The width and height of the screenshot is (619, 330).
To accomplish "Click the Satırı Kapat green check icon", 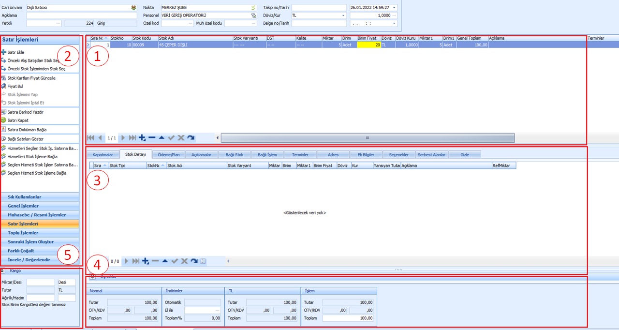I will point(4,120).
